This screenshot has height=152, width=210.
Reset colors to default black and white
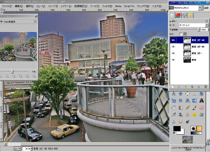tap(174, 133)
